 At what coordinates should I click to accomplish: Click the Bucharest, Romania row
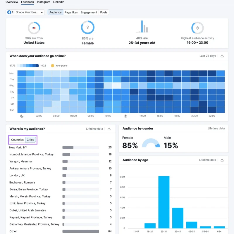(60, 182)
